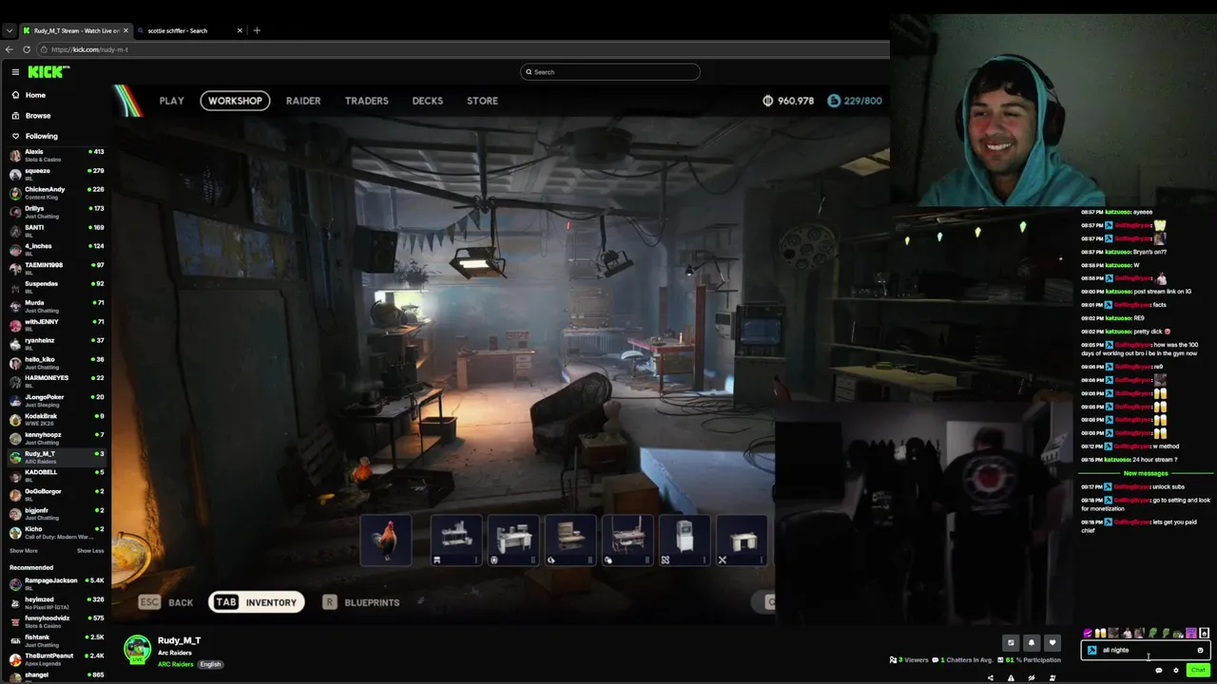Image resolution: width=1217 pixels, height=684 pixels.
Task: Click the Kick logo
Action: [48, 72]
